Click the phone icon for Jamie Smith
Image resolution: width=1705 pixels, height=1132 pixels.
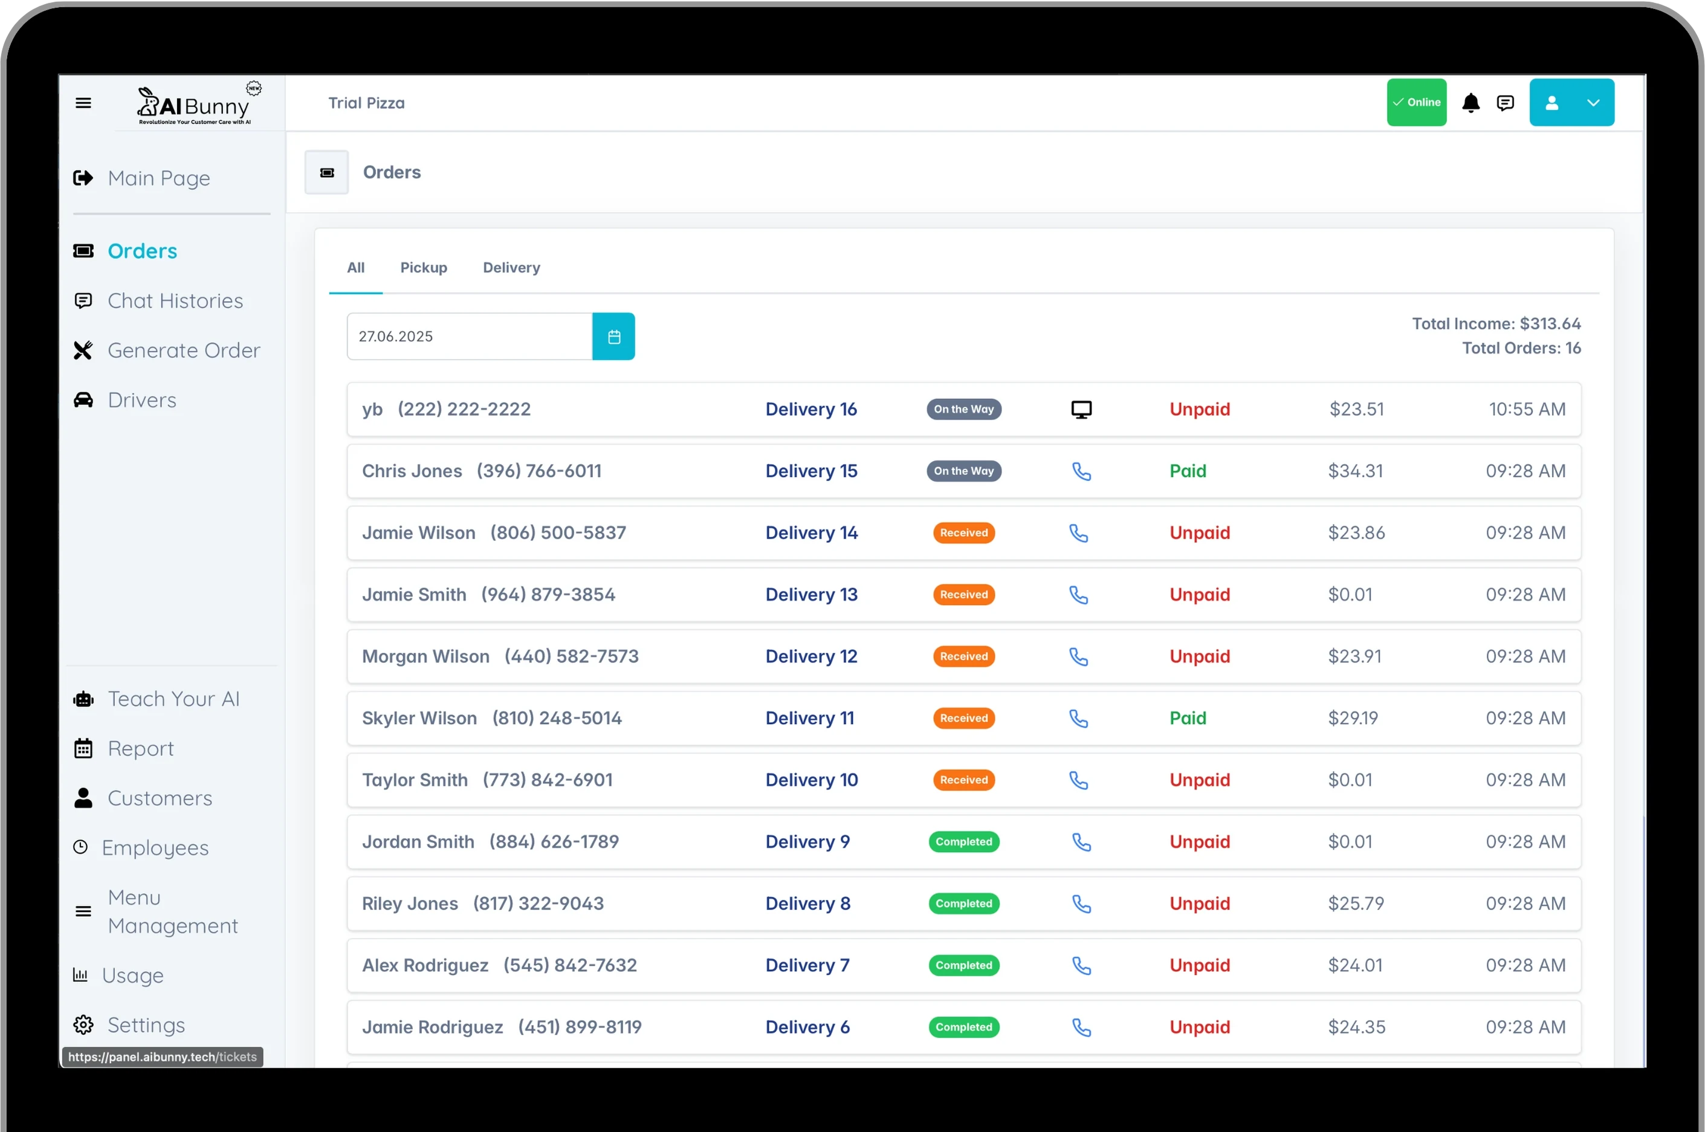(1078, 595)
